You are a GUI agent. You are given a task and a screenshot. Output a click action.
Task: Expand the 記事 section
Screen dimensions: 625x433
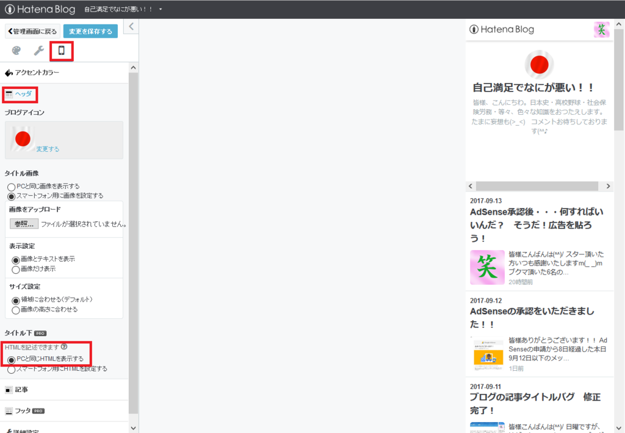[x=64, y=390]
